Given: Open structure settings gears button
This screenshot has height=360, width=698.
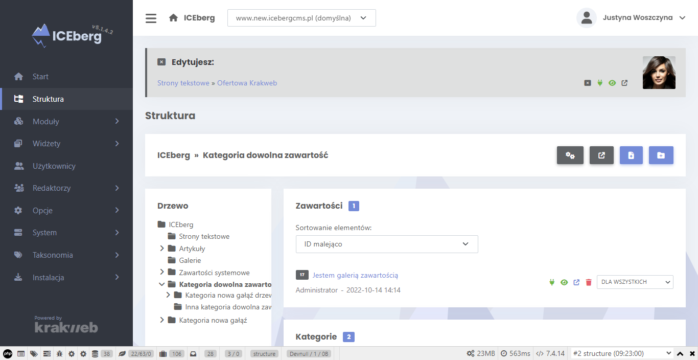Looking at the screenshot, I should click(570, 155).
